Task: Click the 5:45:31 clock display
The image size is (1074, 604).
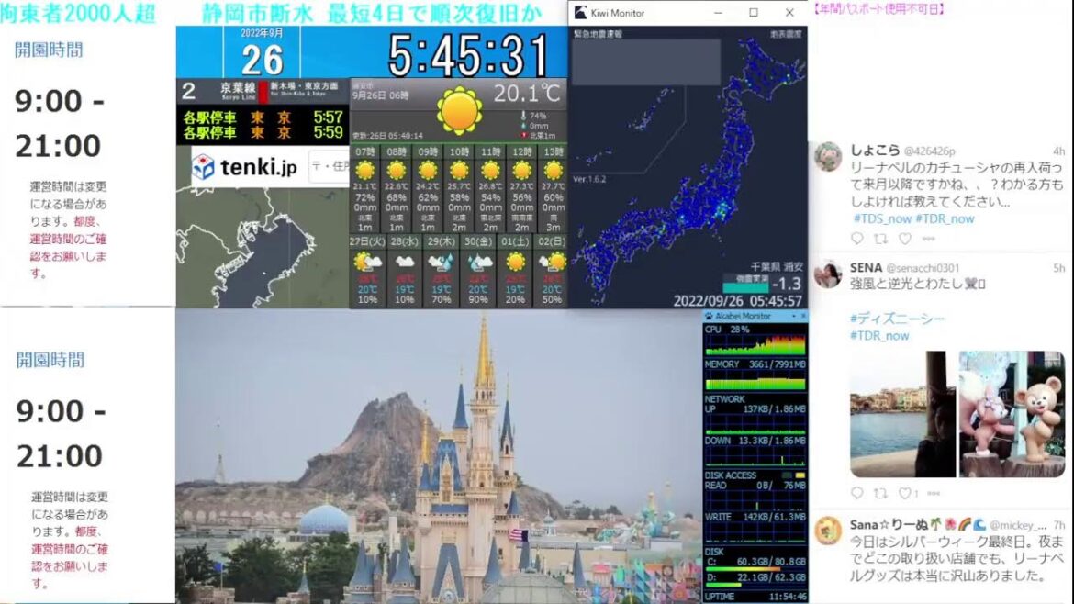Action: tap(468, 55)
